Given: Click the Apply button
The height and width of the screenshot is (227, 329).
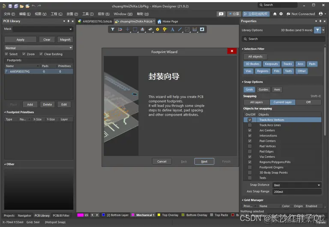Looking at the screenshot, I should pyautogui.click(x=21, y=40).
